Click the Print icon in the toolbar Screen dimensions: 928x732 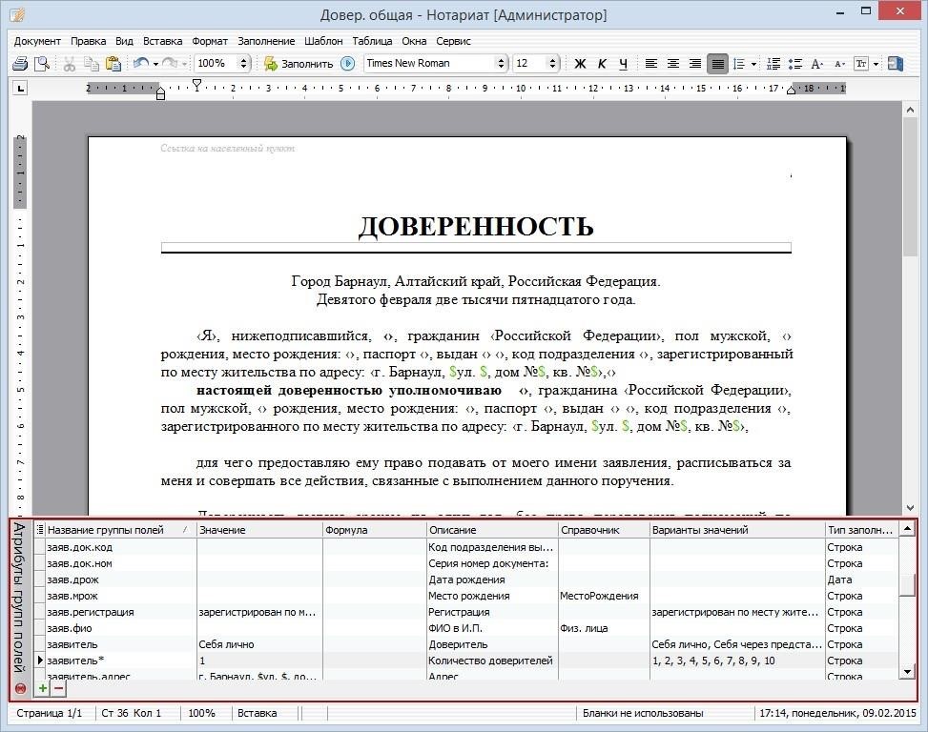point(20,63)
